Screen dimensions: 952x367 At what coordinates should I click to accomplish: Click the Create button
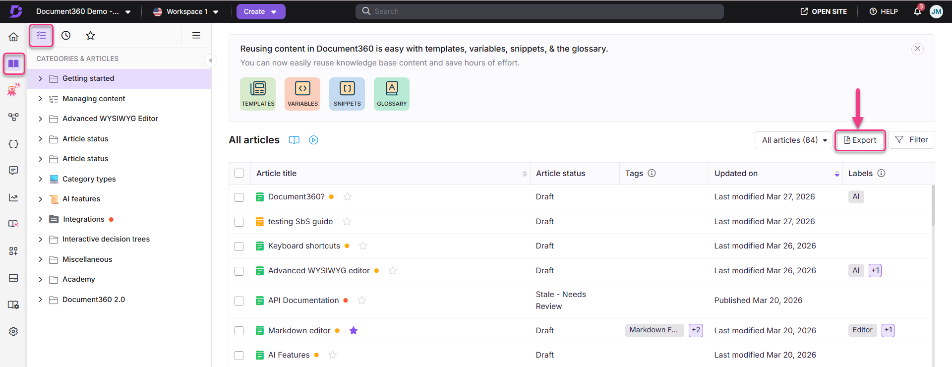[261, 11]
